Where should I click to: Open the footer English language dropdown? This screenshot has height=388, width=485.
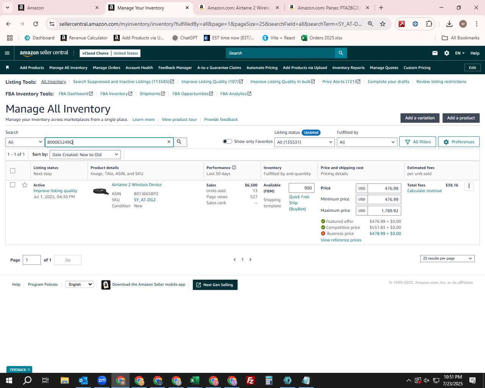[x=79, y=284]
